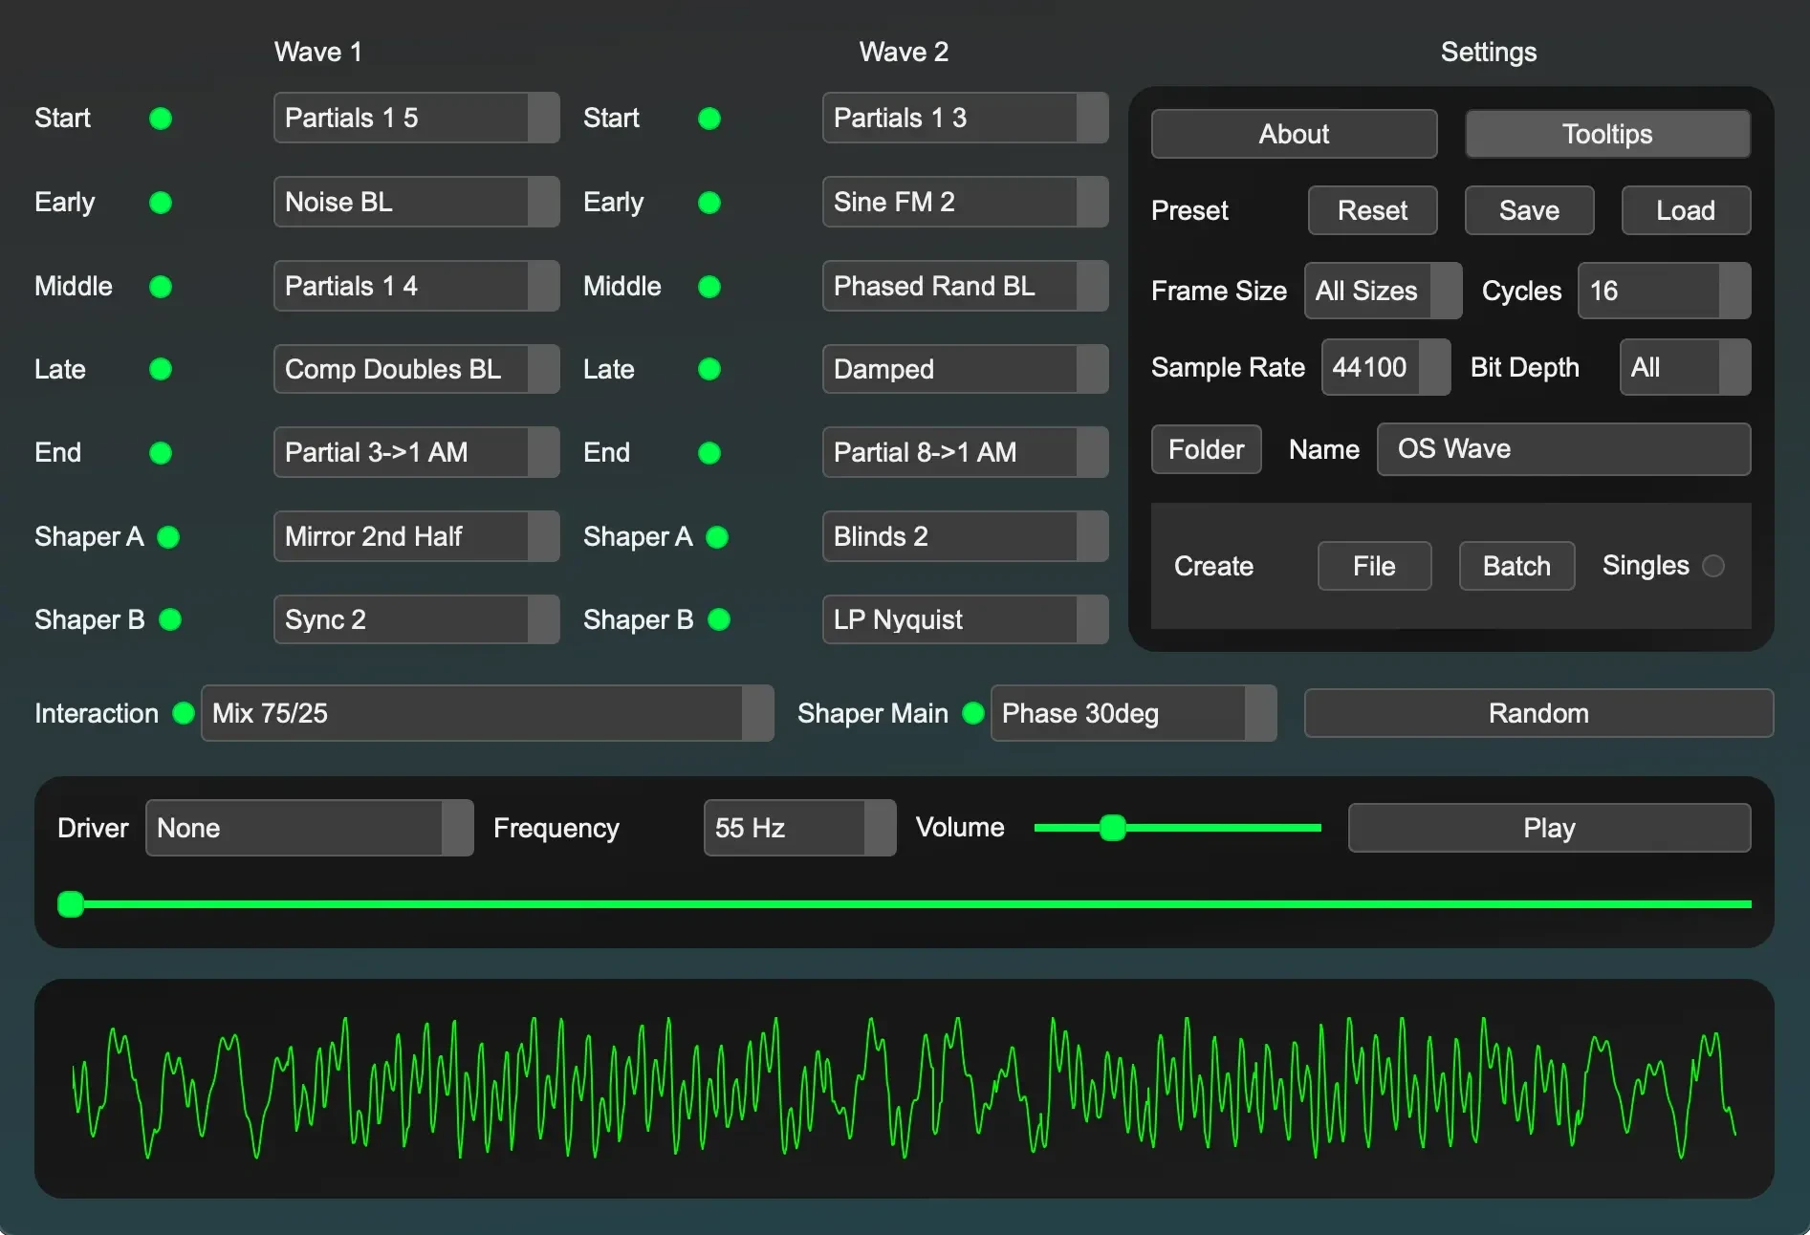Open the Driver 'None' dropdown

[x=309, y=828]
